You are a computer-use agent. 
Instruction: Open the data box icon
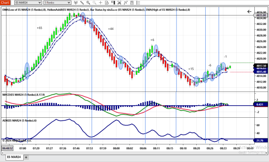point(107,3)
